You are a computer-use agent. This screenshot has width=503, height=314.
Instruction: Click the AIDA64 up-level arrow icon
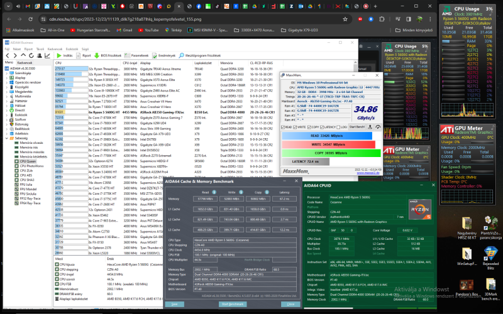[x=23, y=55]
